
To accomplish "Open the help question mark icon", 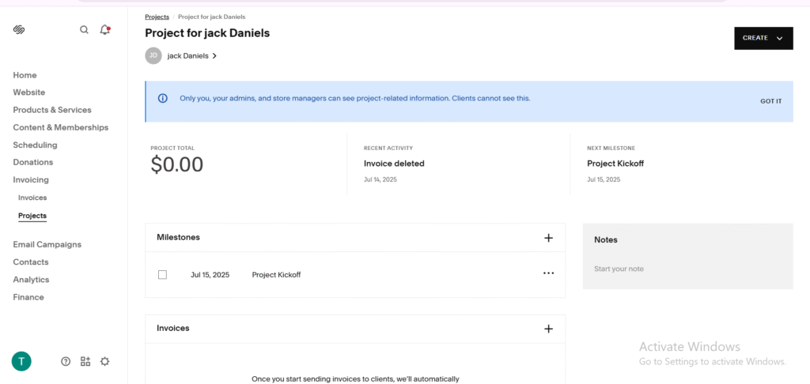I will click(66, 361).
